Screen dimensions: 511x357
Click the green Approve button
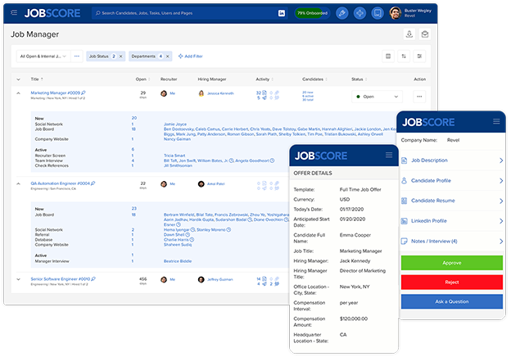pos(452,263)
